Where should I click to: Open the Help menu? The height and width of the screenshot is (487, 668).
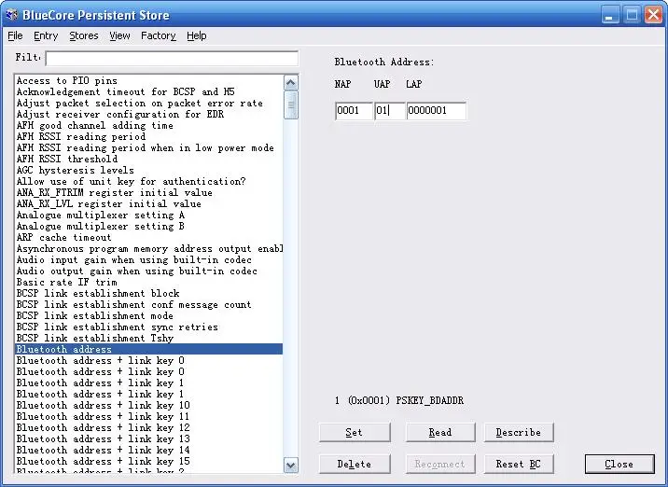pyautogui.click(x=197, y=35)
